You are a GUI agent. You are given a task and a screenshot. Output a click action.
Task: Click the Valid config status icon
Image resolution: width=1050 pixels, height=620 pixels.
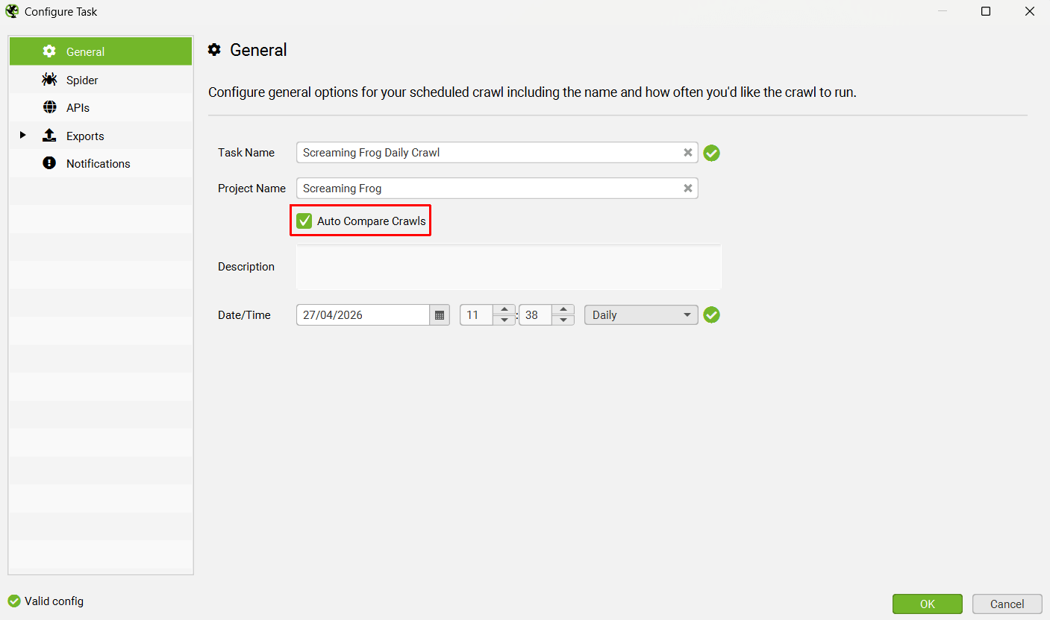(x=14, y=601)
